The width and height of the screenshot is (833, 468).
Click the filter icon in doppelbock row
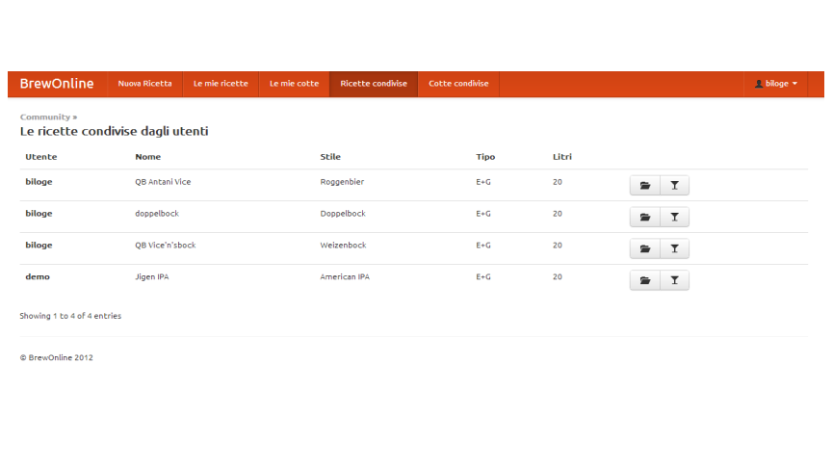pos(674,217)
